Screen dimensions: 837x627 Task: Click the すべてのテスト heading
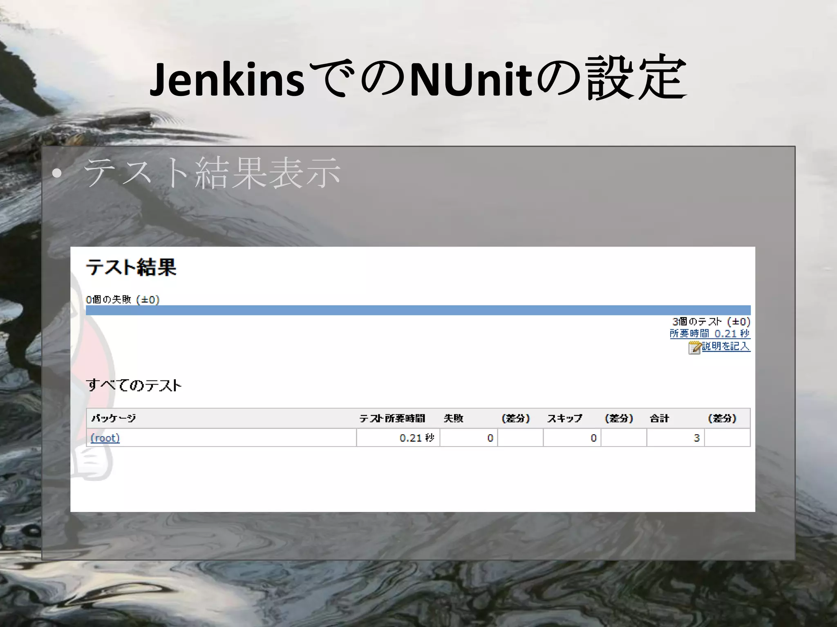[x=134, y=385]
